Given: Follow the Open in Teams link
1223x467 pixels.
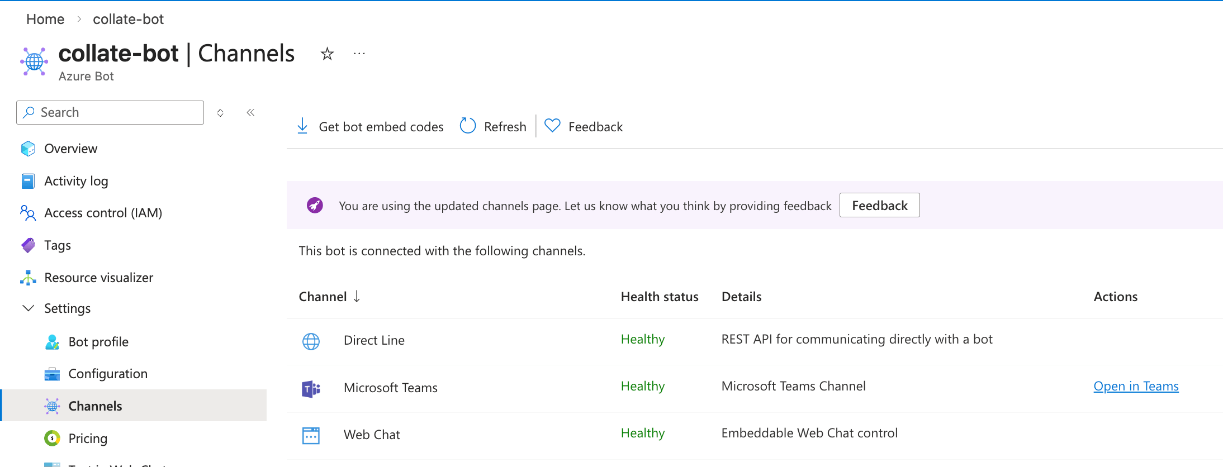Looking at the screenshot, I should click(x=1136, y=386).
